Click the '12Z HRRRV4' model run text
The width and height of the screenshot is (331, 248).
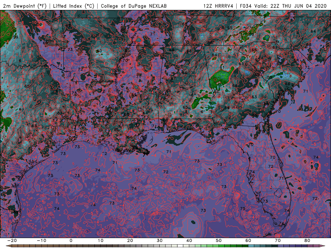(x=218, y=6)
